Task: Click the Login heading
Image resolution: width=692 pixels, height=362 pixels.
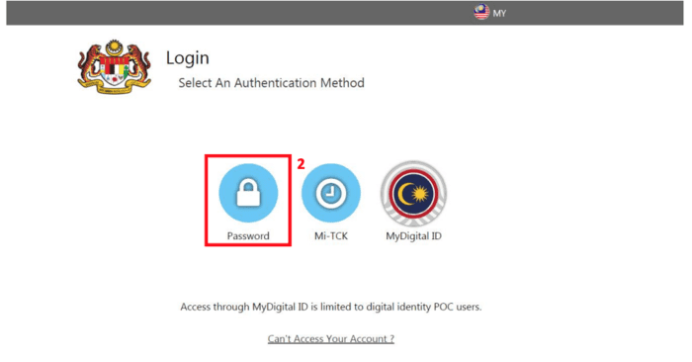Action: [188, 58]
